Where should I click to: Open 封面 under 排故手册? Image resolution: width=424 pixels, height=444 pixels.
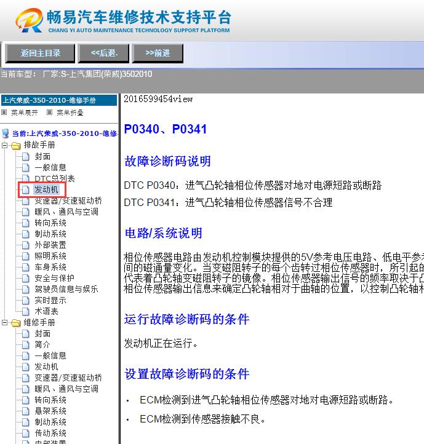click(42, 157)
